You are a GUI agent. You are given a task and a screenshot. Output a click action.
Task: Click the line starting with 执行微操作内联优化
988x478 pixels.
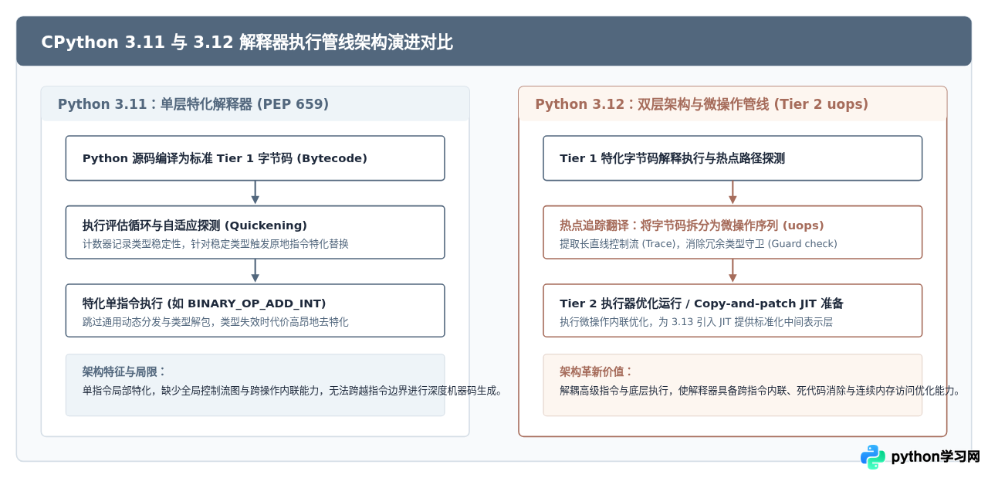click(x=696, y=322)
